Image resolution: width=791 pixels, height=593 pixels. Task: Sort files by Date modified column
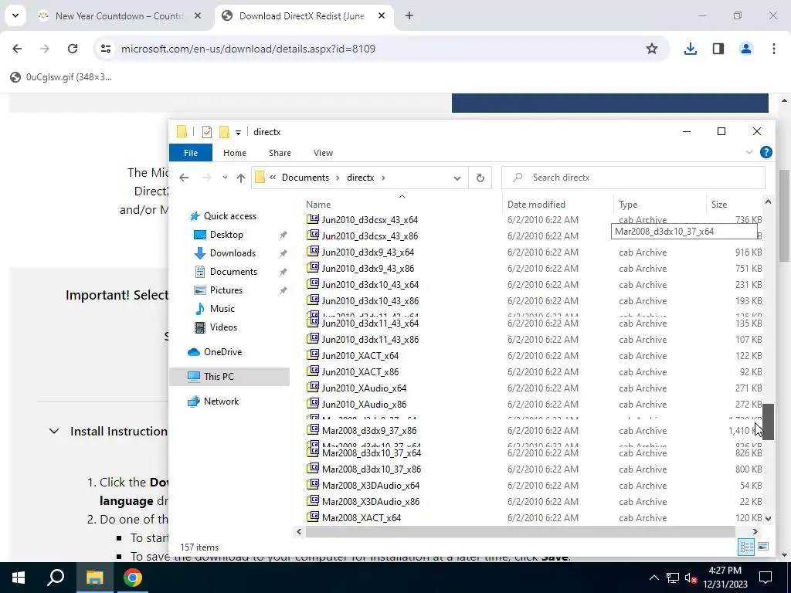coord(536,204)
